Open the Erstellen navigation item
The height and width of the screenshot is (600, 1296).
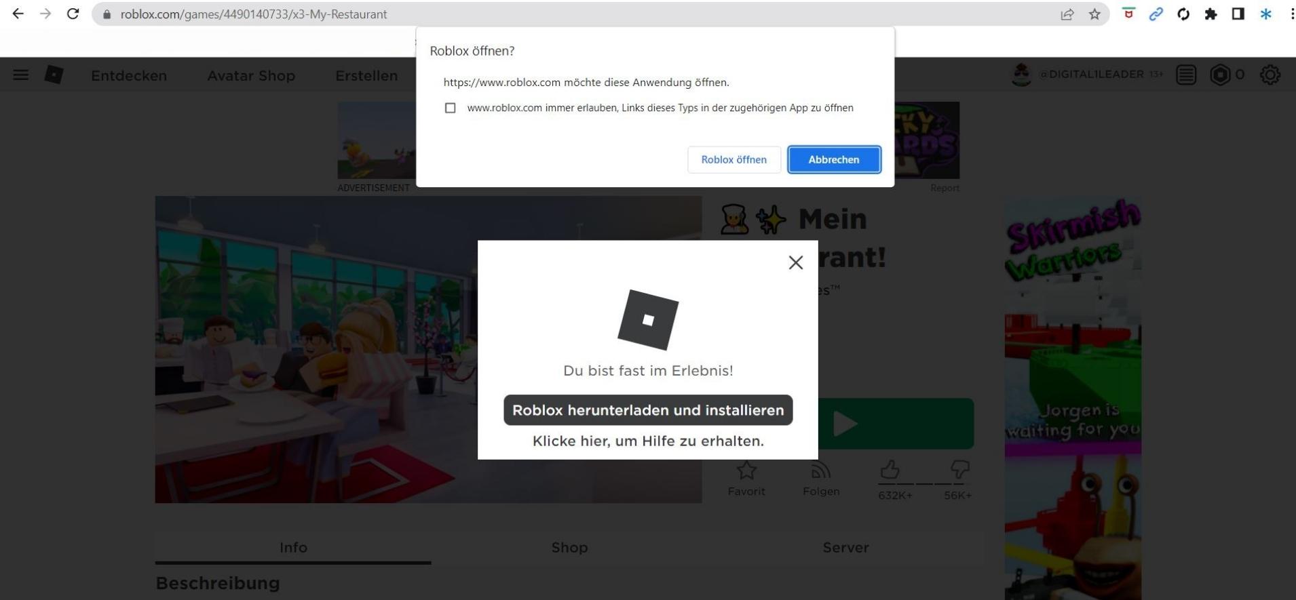click(366, 75)
